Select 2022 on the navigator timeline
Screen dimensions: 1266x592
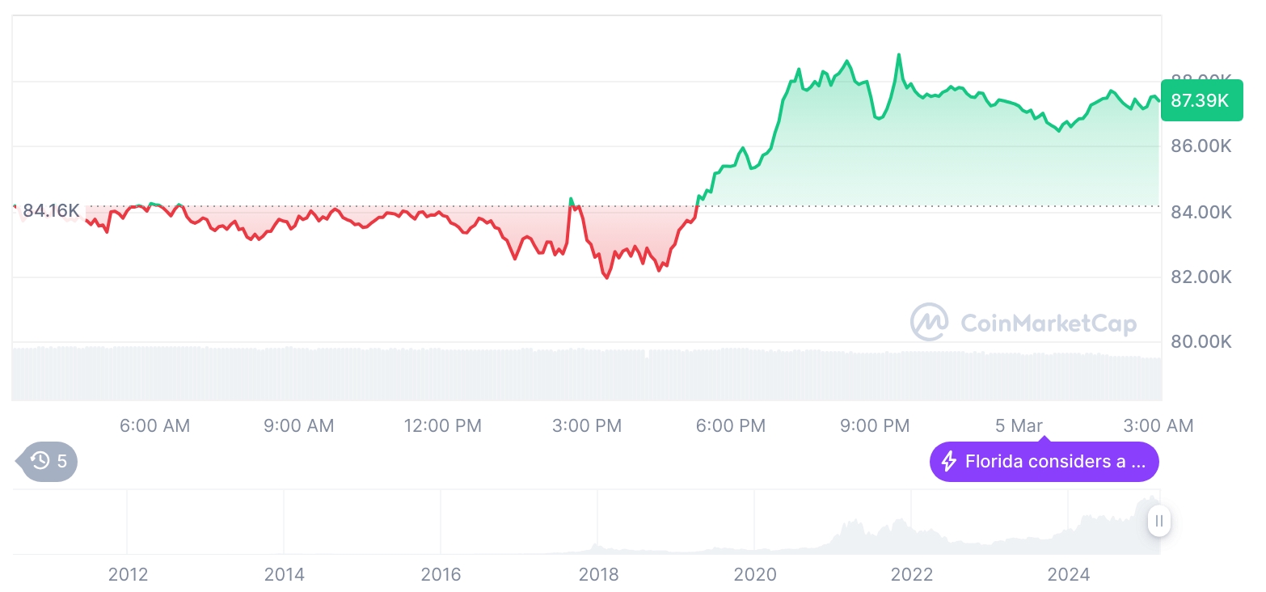pyautogui.click(x=912, y=574)
